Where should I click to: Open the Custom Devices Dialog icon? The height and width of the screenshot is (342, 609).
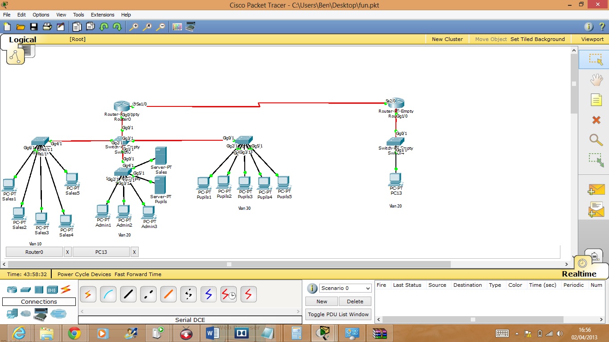[x=190, y=27]
